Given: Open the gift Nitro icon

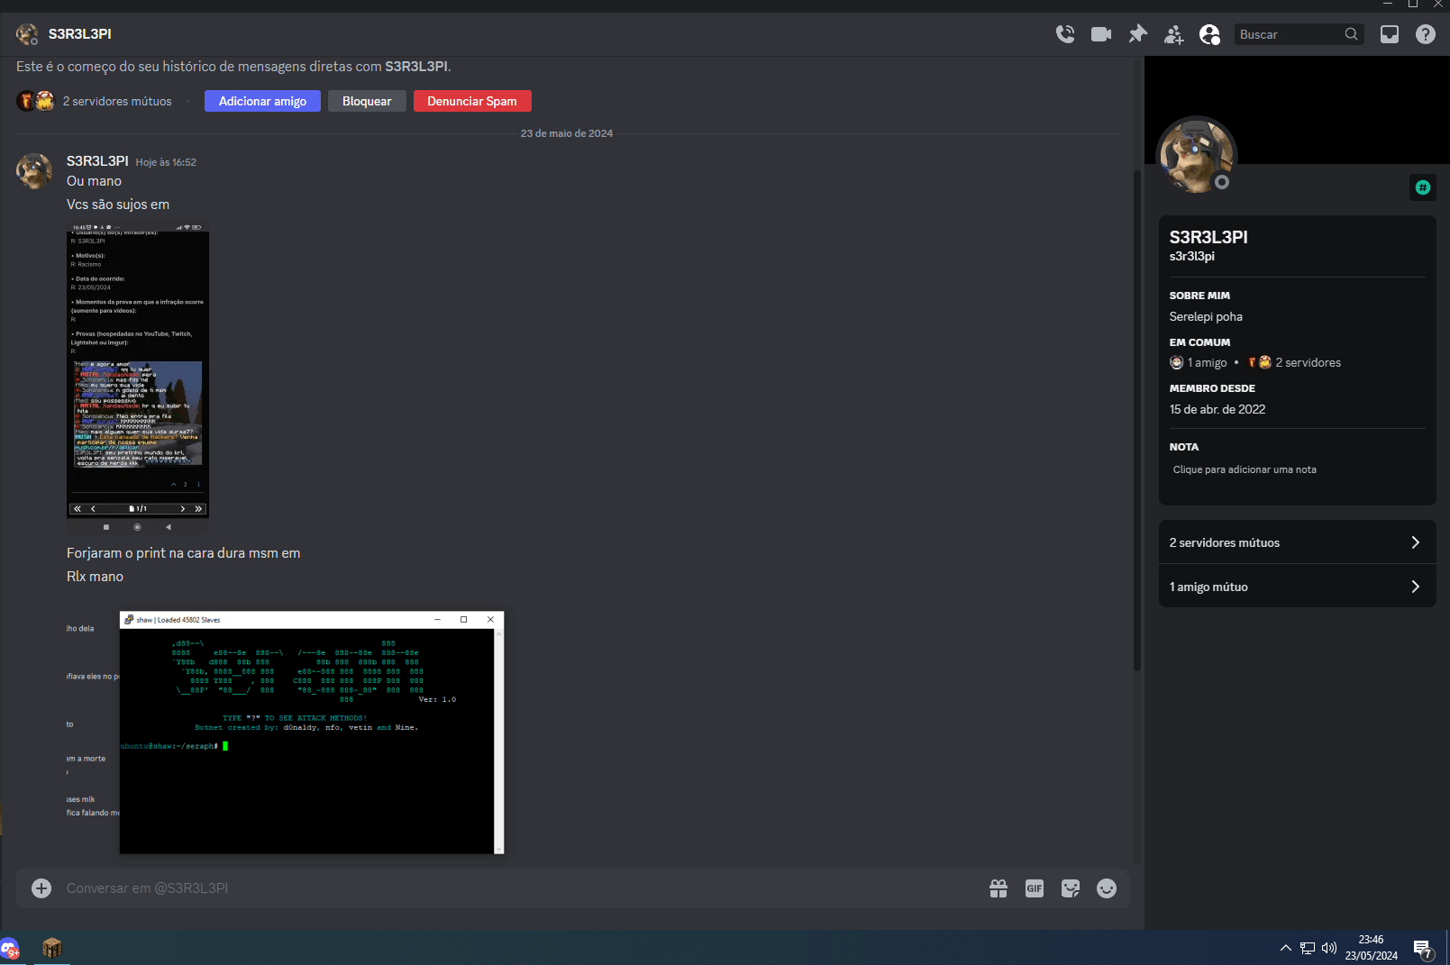Looking at the screenshot, I should click(x=999, y=888).
